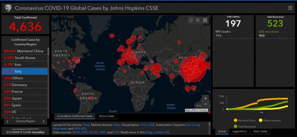Viewport: 297px width, 137px height.
Task: Select Germany in the country list
Action: [25, 85]
